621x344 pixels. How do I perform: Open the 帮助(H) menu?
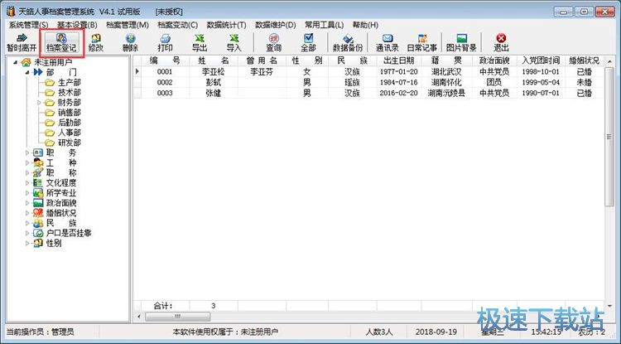(x=365, y=25)
